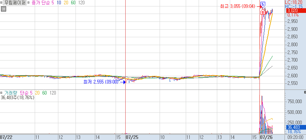Click the 2,900 price axis label
Image resolution: width=306 pixels, height=140 pixels.
tap(292, 29)
